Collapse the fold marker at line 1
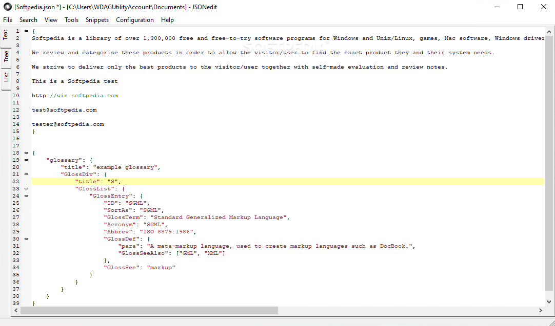Screen dimensions: 555x326 pyautogui.click(x=26, y=31)
